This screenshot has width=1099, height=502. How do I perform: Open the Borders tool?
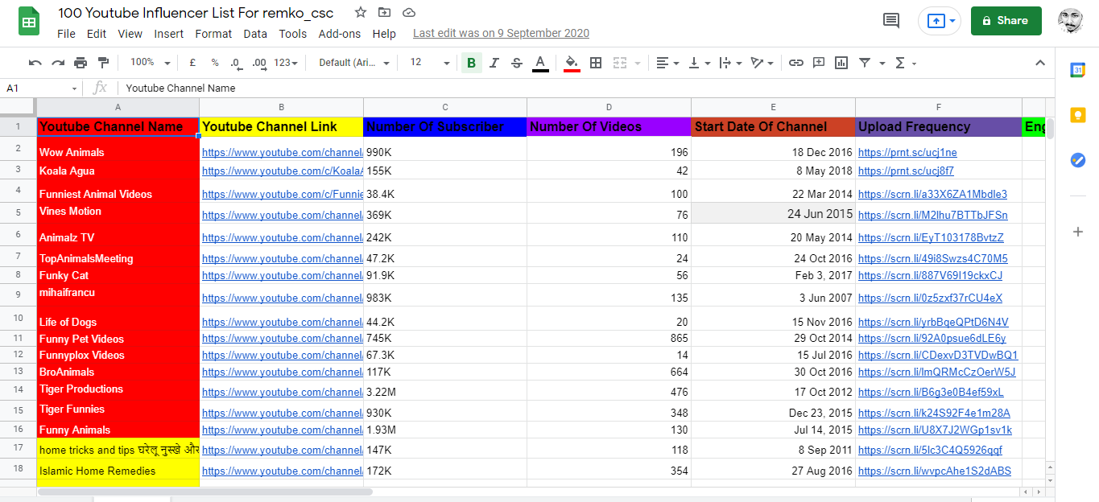coord(596,63)
